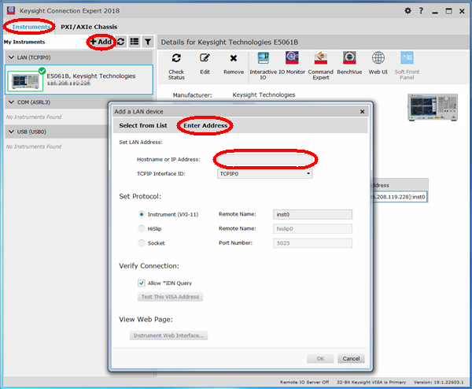Click 32-Bit Keysight VISA is Primary text
The width and height of the screenshot is (472, 389).
[371, 382]
